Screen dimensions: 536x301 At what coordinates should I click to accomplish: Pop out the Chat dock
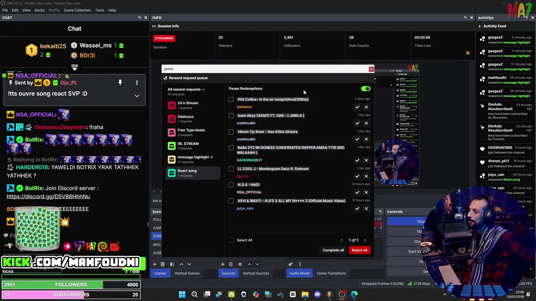(x=139, y=18)
